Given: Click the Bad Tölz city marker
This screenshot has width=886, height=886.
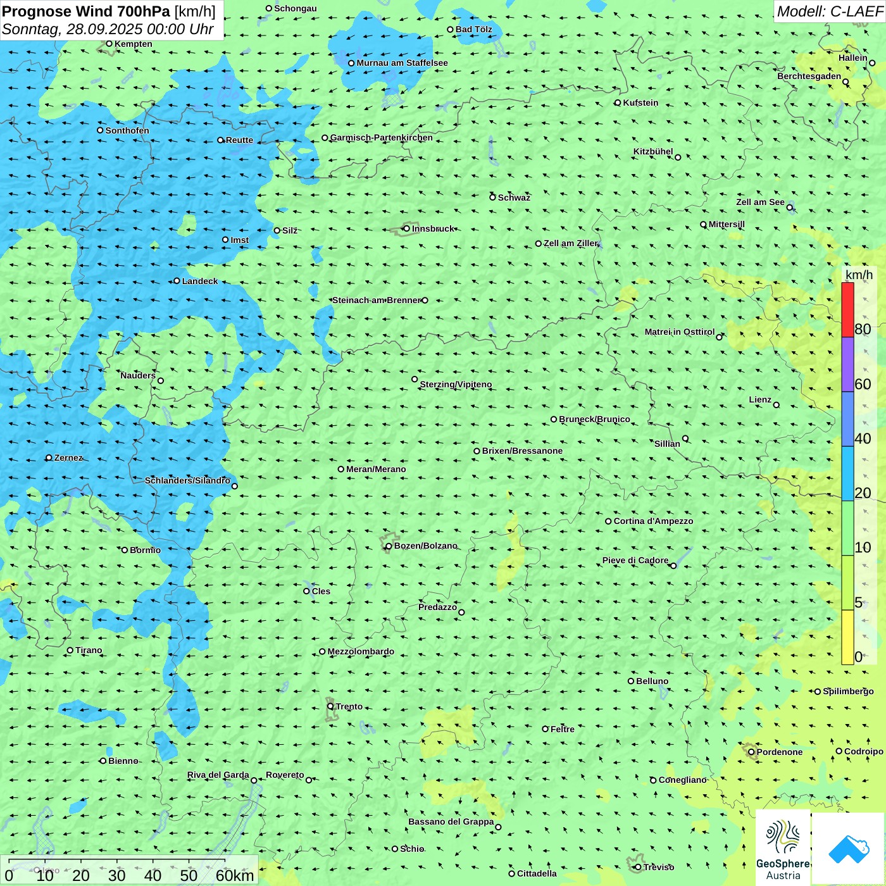Looking at the screenshot, I should click(x=450, y=29).
